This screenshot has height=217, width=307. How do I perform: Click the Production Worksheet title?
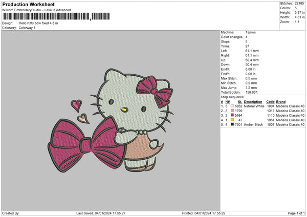[x=26, y=4]
